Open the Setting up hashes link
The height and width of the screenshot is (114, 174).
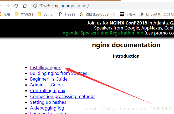(48, 102)
